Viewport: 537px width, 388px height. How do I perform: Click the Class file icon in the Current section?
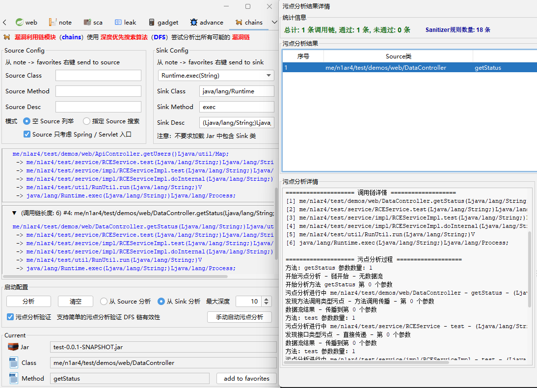click(x=14, y=362)
